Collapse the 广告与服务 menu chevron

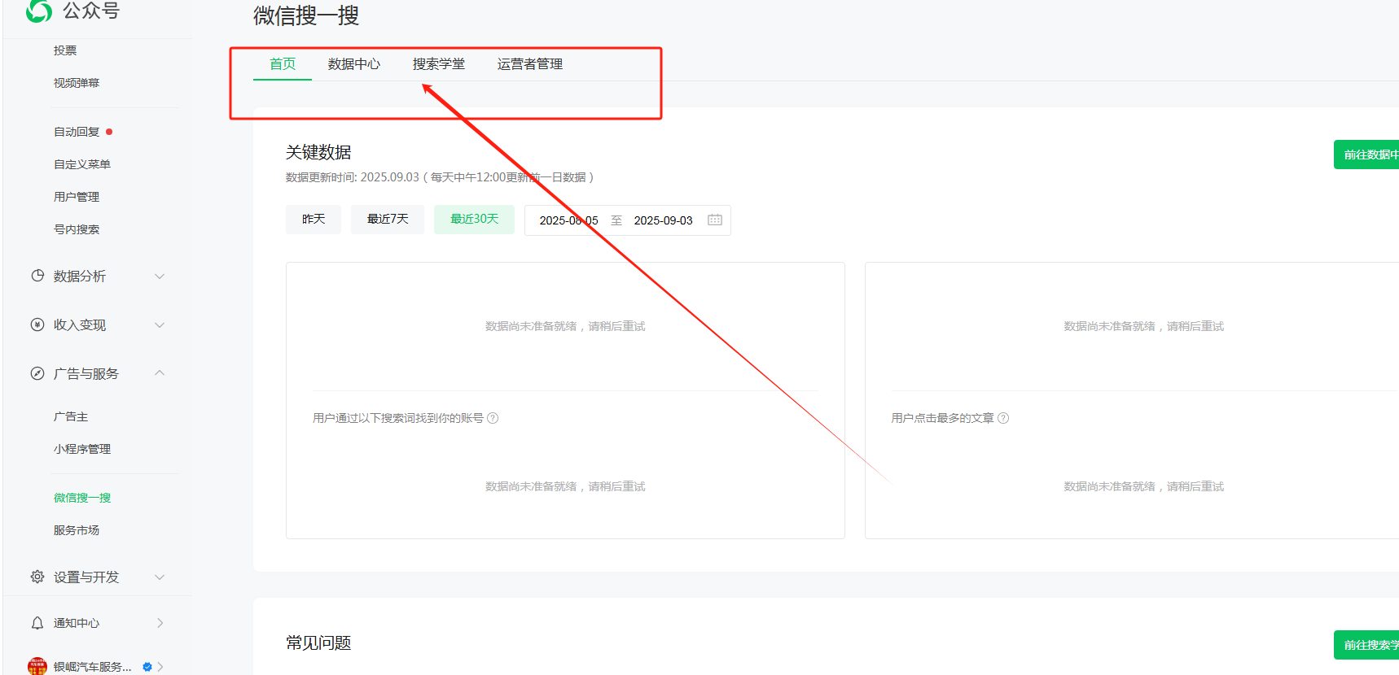click(160, 373)
